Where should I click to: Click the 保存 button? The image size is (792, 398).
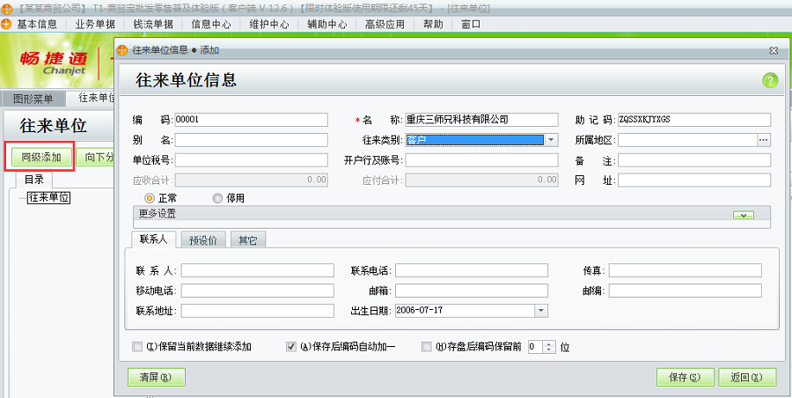click(686, 377)
